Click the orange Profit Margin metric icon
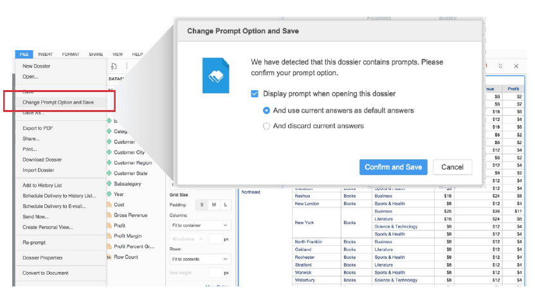This screenshot has height=298, width=535. click(x=109, y=236)
